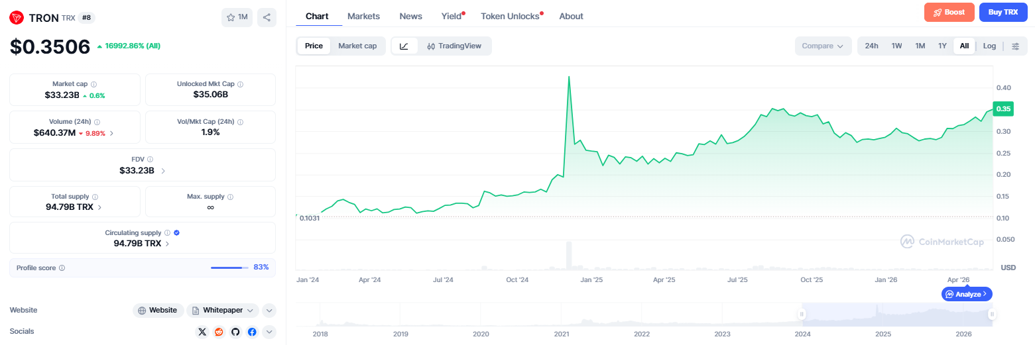1035x345 pixels.
Task: Toggle chart to Market cap view
Action: (357, 46)
